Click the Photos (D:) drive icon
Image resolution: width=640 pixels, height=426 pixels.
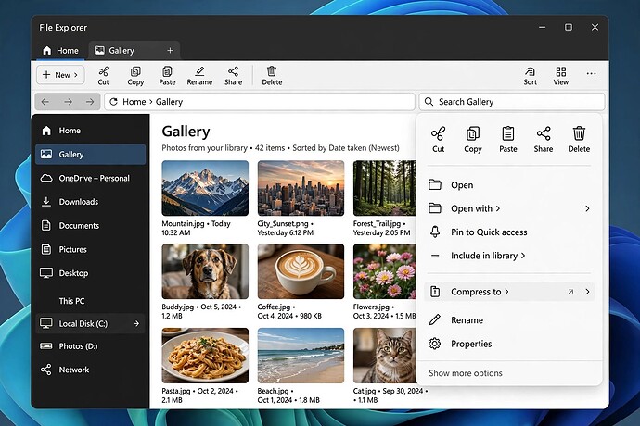(46, 346)
